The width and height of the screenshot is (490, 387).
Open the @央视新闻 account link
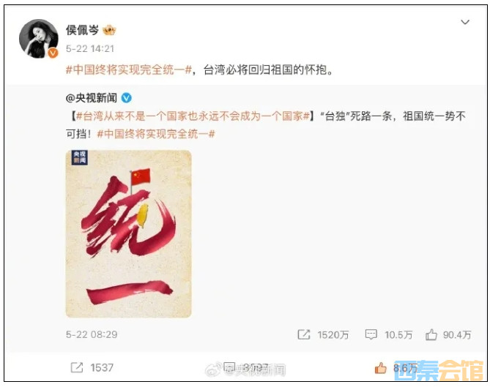point(92,98)
